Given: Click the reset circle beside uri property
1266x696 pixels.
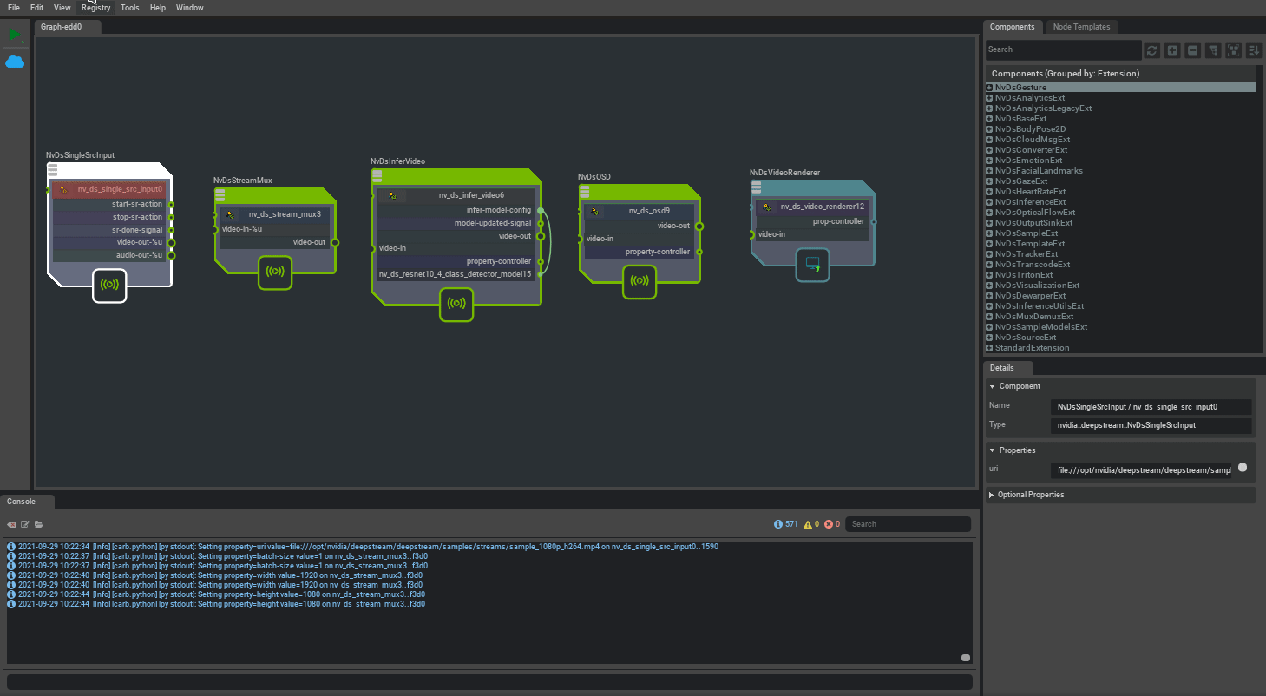Looking at the screenshot, I should pyautogui.click(x=1242, y=468).
